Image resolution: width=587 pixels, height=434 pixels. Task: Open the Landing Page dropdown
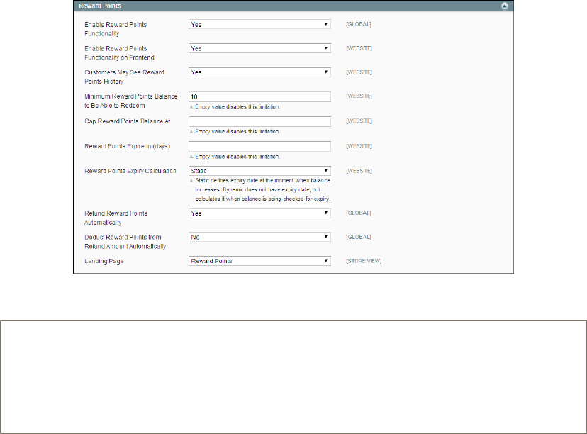click(x=259, y=261)
